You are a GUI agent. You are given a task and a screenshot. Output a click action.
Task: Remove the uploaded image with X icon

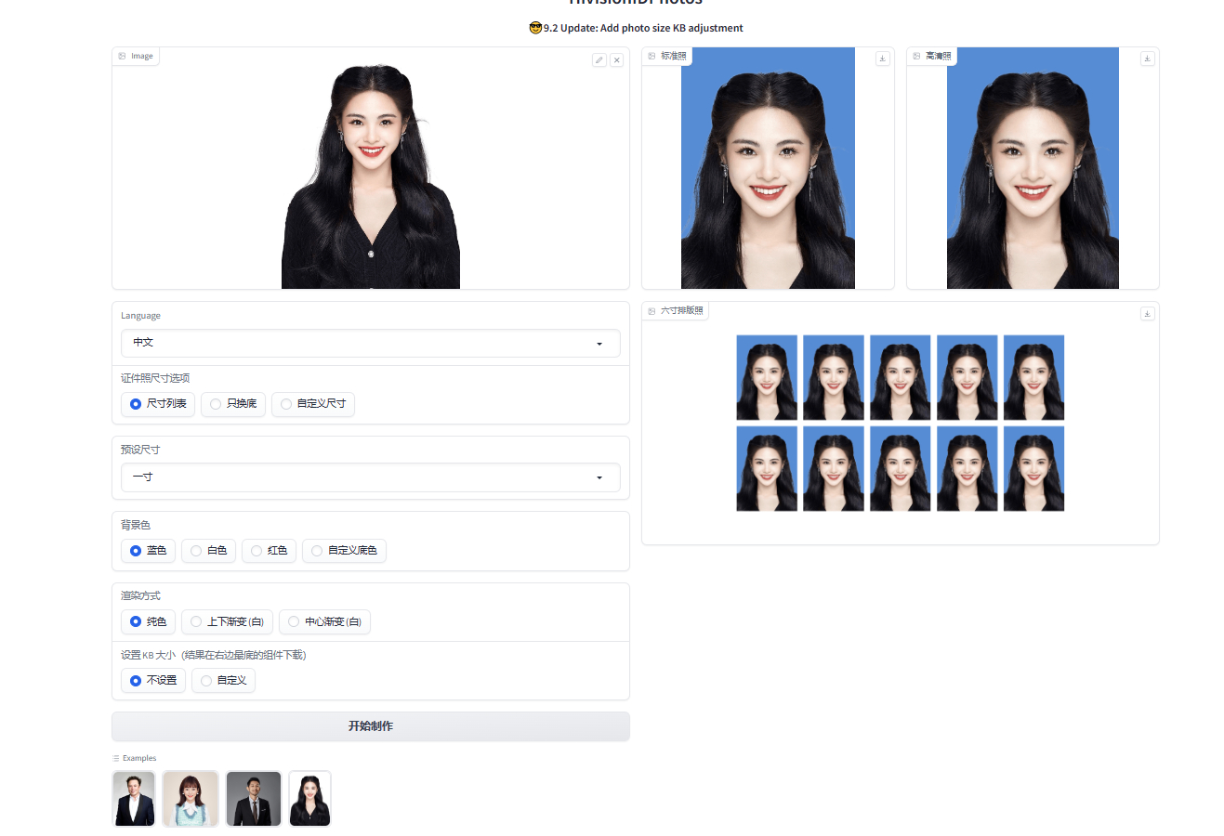pyautogui.click(x=616, y=59)
